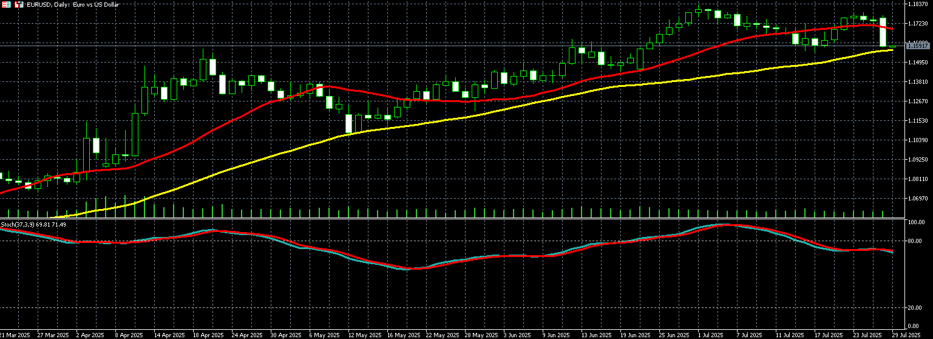Click the right end of the yellow moving average line
Image resolution: width=933 pixels, height=339 pixels.
pyautogui.click(x=891, y=50)
